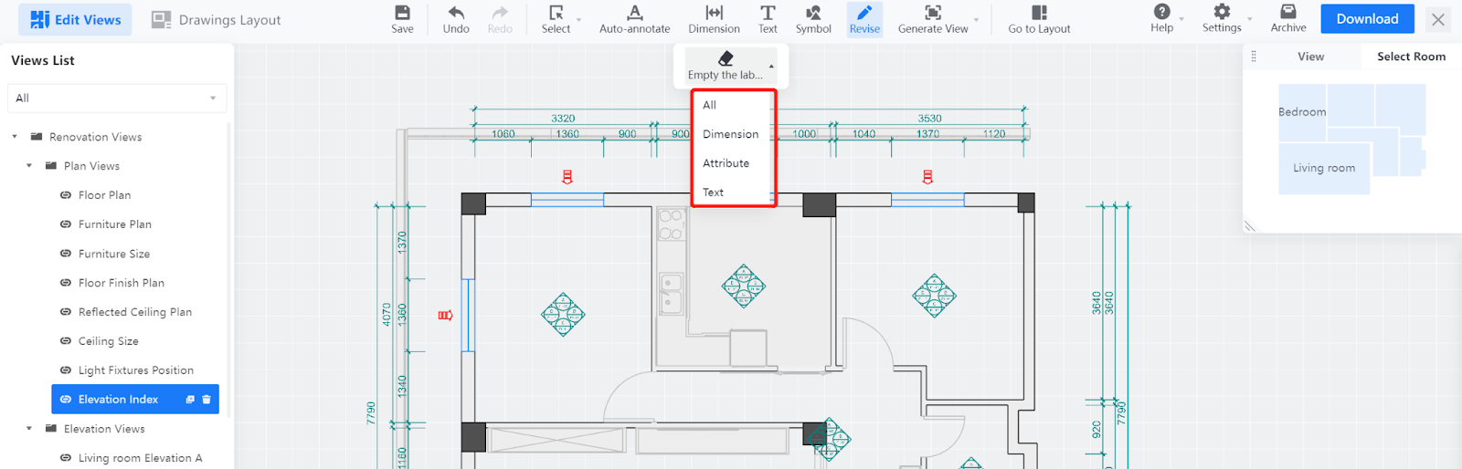This screenshot has width=1462, height=469.
Task: Open the Help menu icon
Action: pyautogui.click(x=1161, y=12)
